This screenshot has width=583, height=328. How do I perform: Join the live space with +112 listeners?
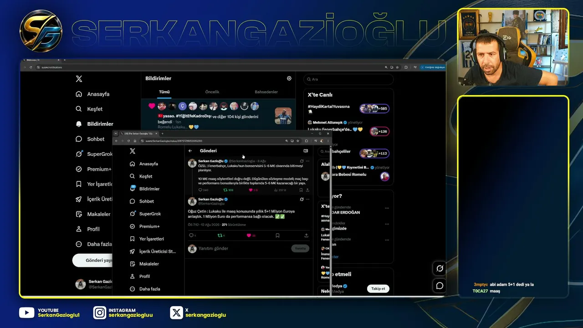374,154
